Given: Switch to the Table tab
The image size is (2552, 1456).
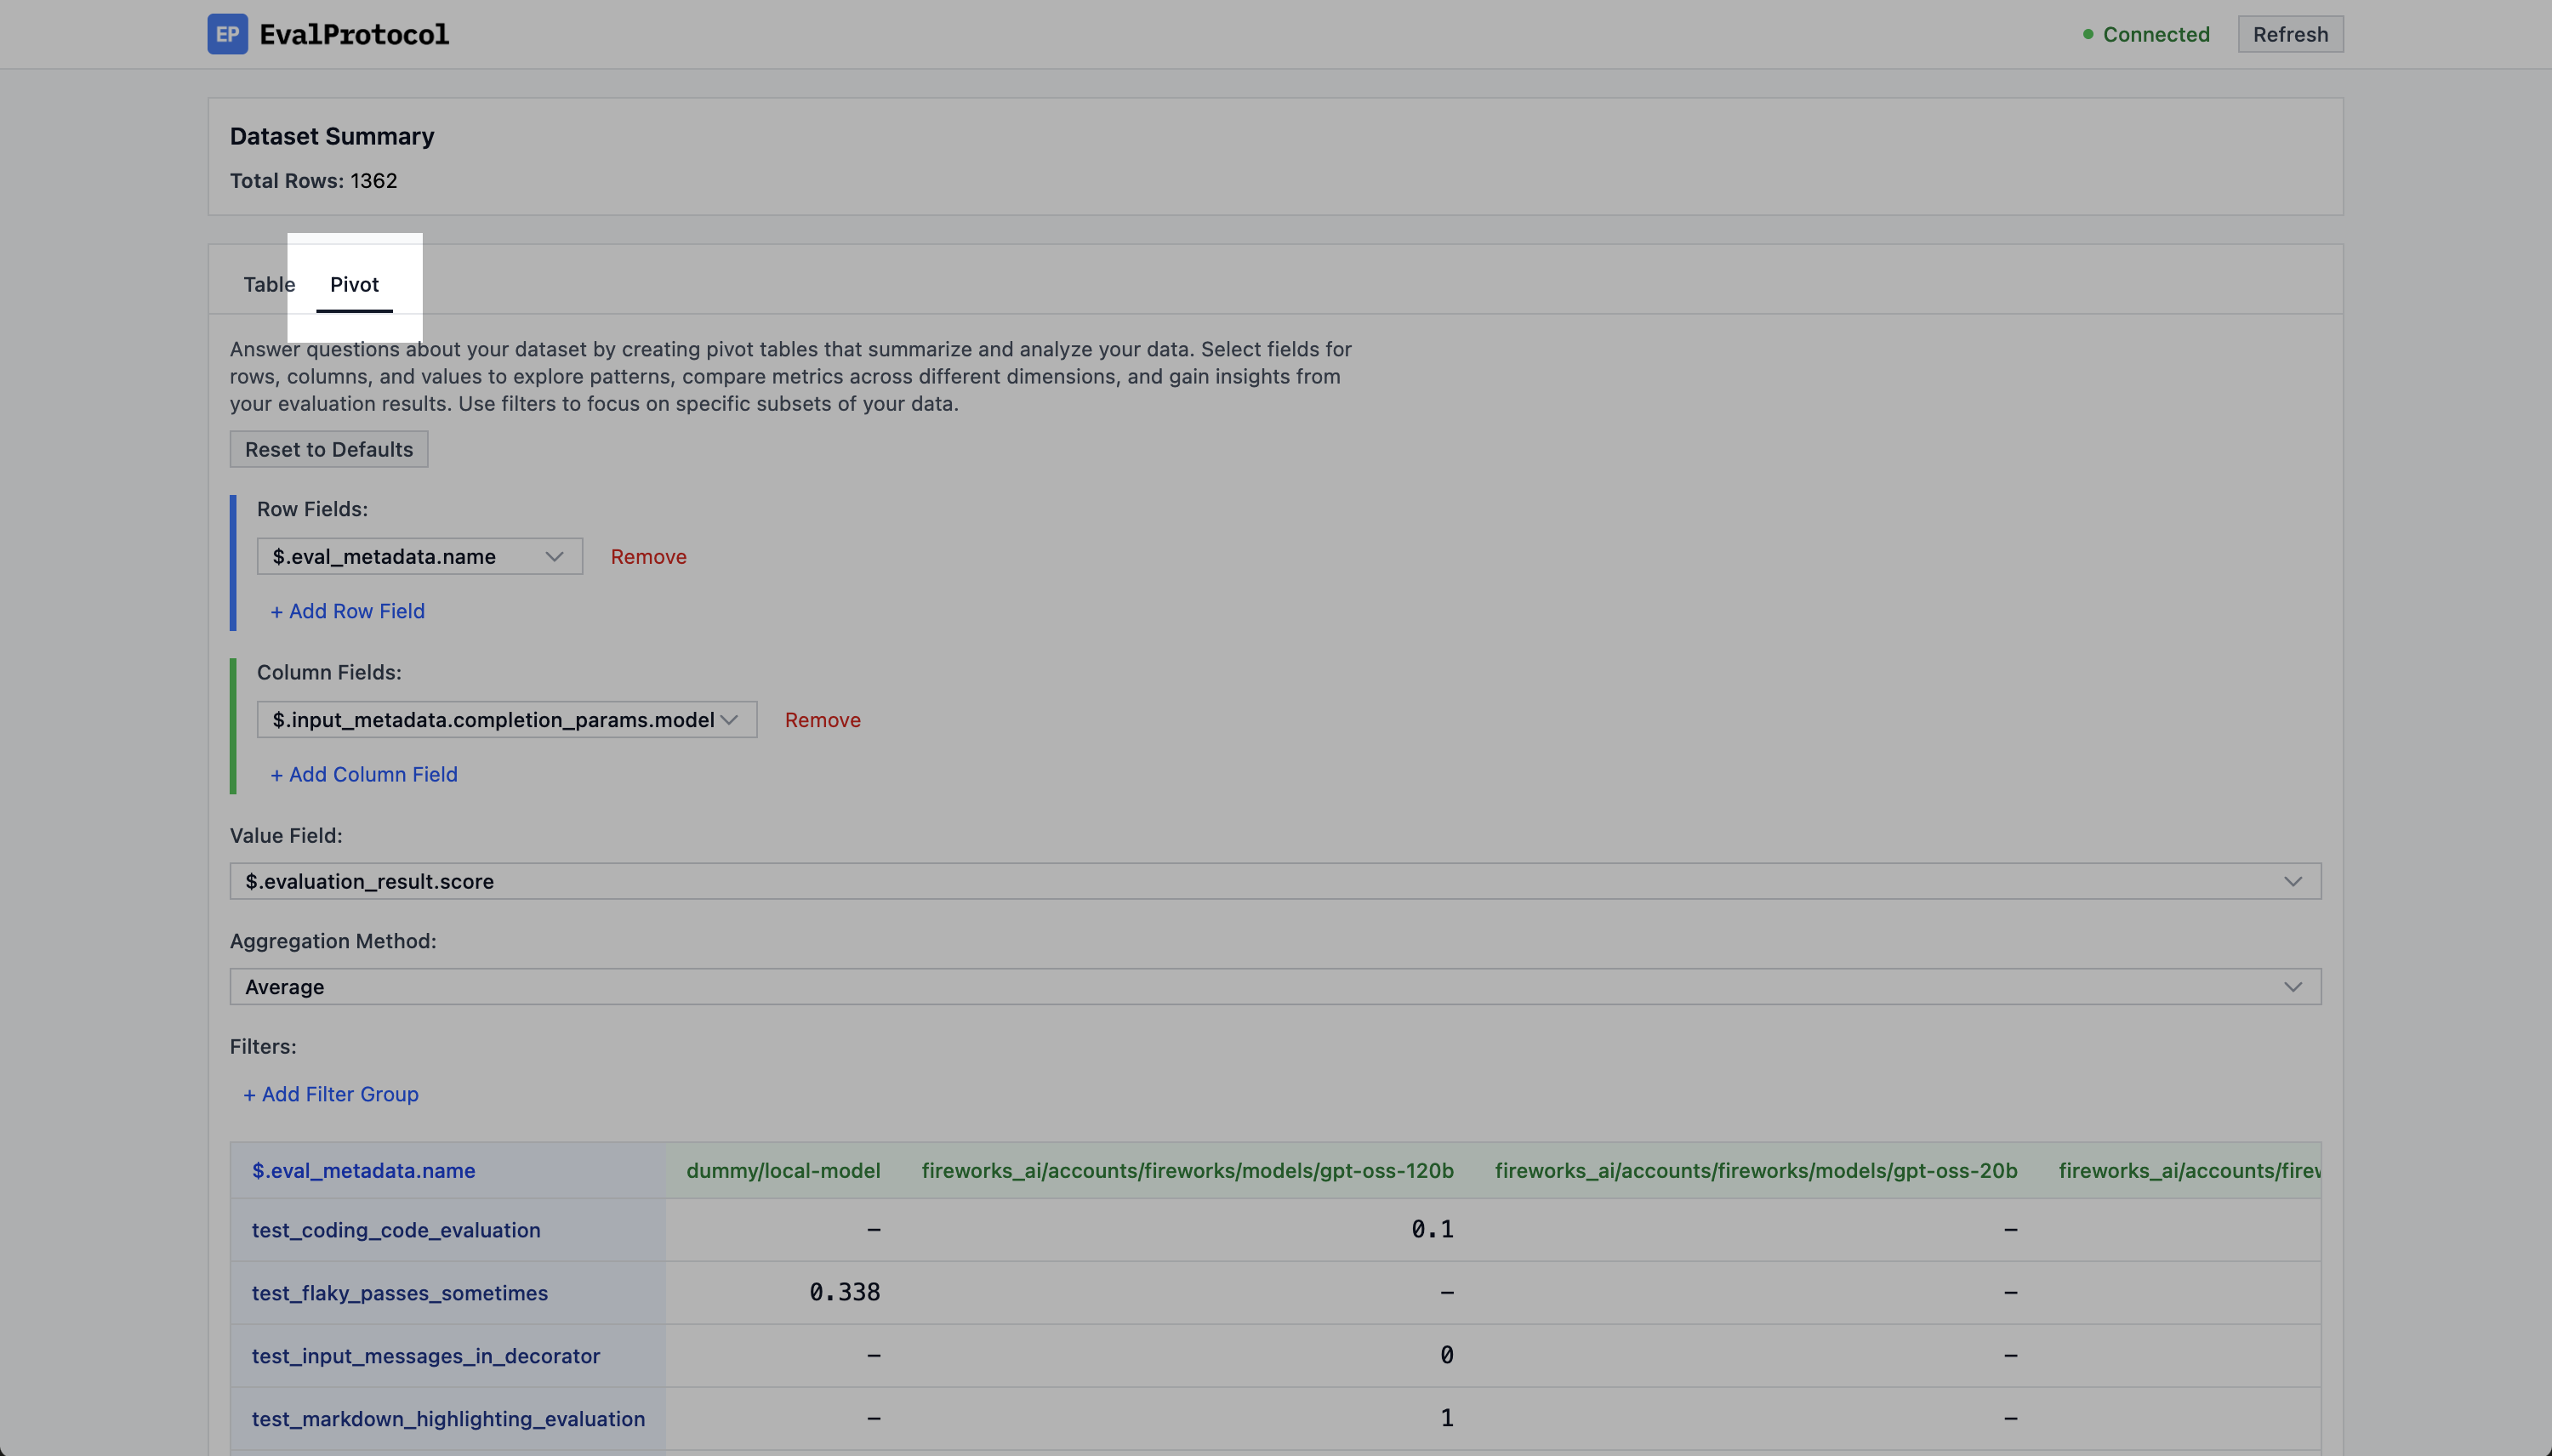Looking at the screenshot, I should pos(268,284).
